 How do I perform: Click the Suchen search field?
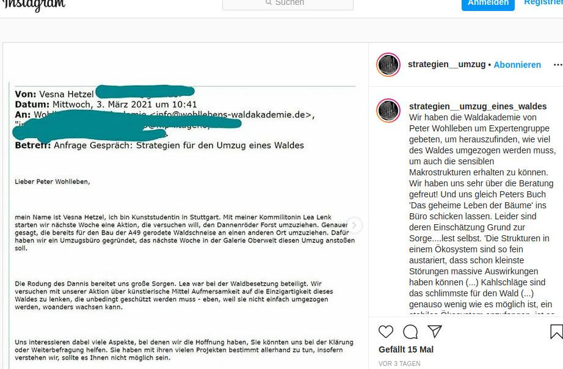pyautogui.click(x=288, y=4)
